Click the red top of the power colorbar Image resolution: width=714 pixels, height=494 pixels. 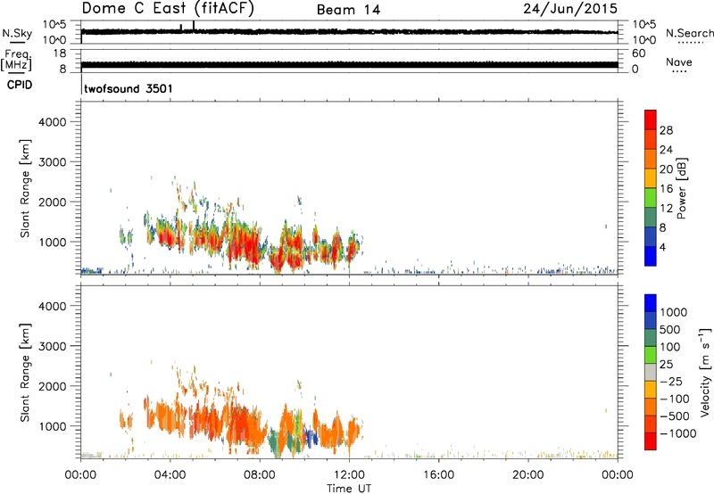651,118
